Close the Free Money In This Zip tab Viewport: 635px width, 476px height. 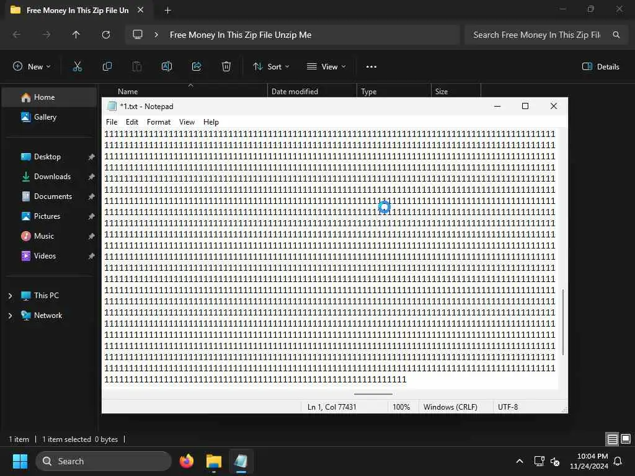click(141, 10)
